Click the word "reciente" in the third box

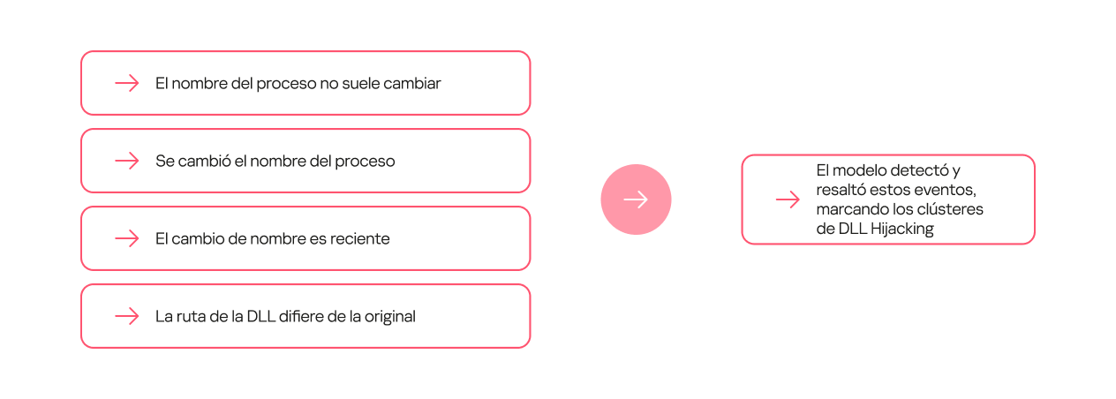tap(360, 238)
